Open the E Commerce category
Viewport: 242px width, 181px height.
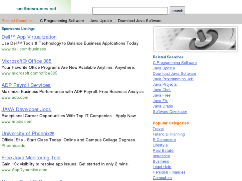coord(164,140)
